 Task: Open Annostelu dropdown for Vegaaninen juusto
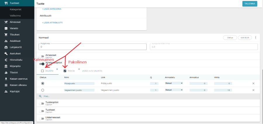(x=174, y=90)
